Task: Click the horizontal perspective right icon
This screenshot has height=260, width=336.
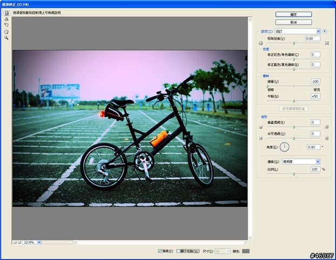Action: click(327, 138)
